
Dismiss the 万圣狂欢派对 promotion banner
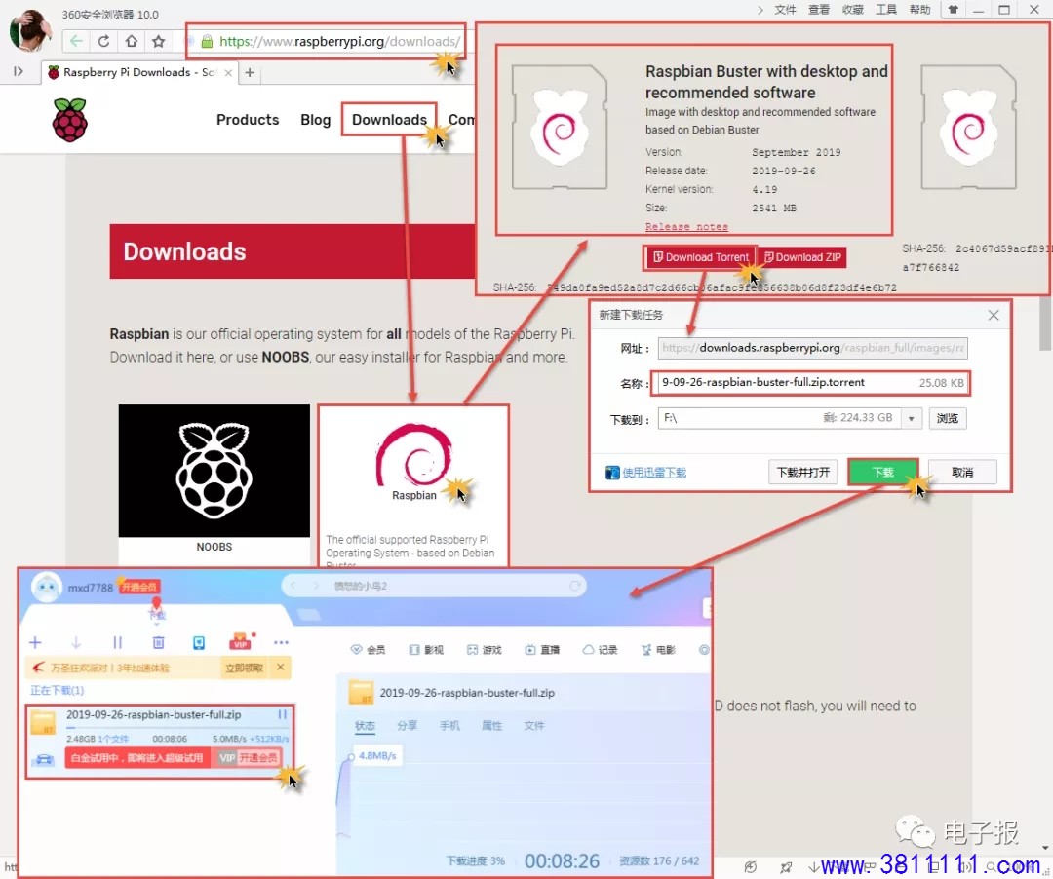[281, 667]
